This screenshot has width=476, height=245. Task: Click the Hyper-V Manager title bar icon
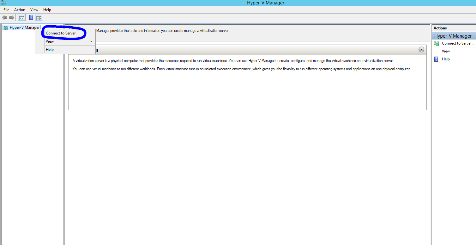[3, 3]
